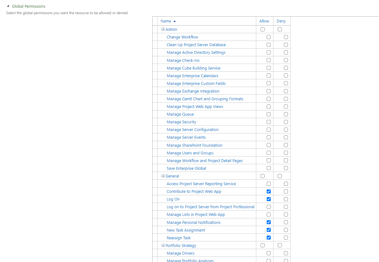Screen dimensions: 379x262
Task: Deny Manage Enterprise Custom Fields
Action: [286, 83]
